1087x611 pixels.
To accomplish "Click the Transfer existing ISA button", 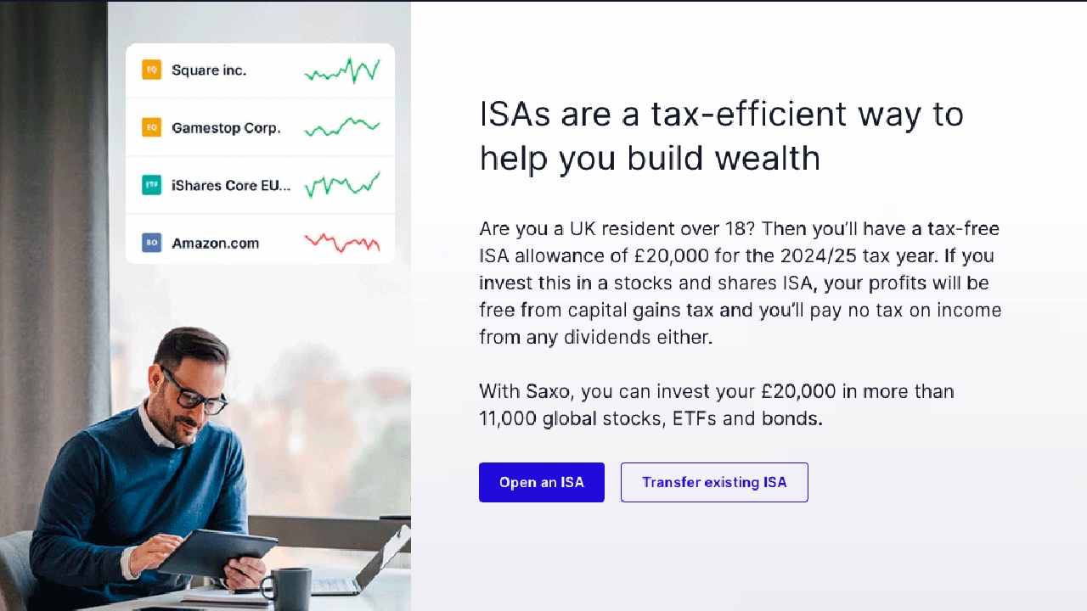I will (x=714, y=482).
